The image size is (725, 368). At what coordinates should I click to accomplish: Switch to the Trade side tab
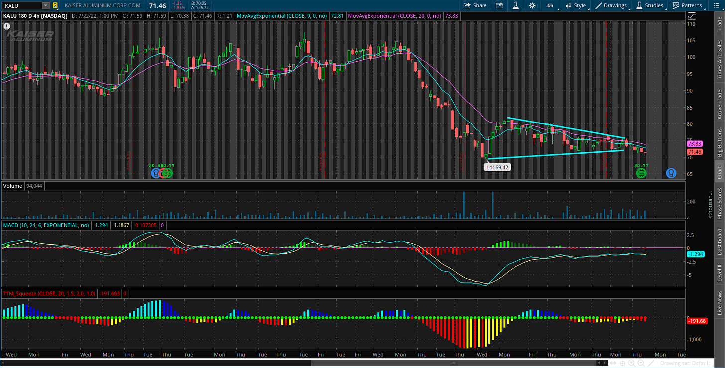(x=720, y=23)
